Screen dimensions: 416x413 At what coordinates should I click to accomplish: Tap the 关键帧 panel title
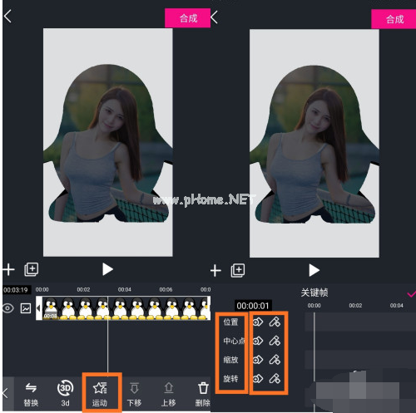pyautogui.click(x=314, y=293)
